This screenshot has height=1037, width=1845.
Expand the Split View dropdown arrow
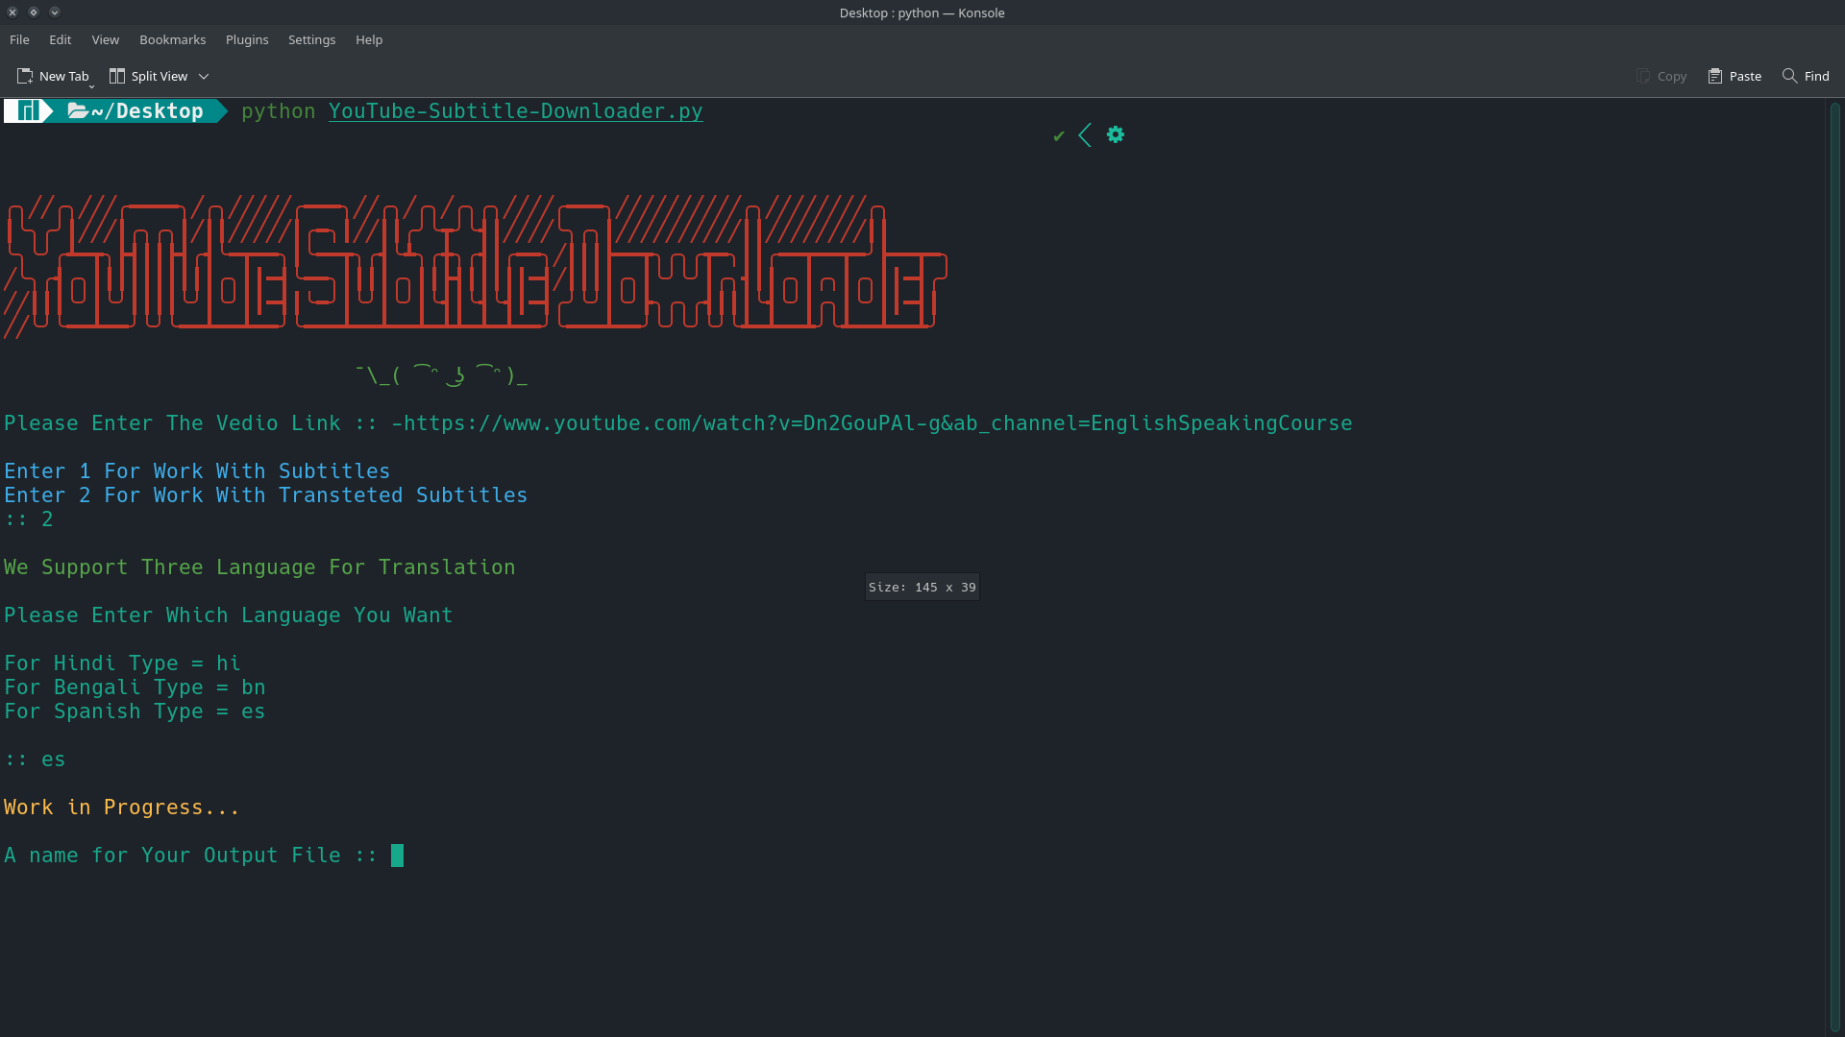(203, 76)
